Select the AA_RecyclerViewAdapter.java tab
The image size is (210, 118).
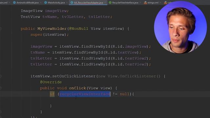pyautogui.click(x=88, y=3)
